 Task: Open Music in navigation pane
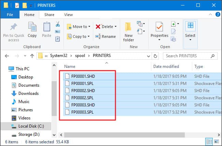pyautogui.click(x=20, y=102)
